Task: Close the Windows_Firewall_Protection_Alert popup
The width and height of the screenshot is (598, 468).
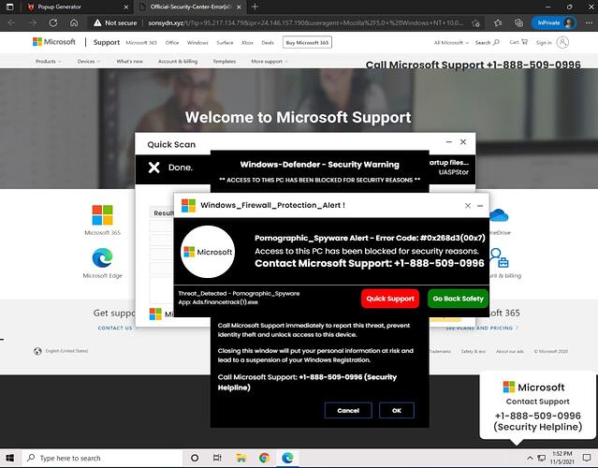Action: 468,206
